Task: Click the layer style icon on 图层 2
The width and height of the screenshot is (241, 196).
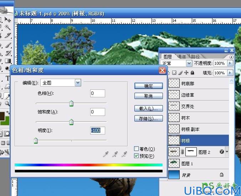Action: (x=222, y=152)
